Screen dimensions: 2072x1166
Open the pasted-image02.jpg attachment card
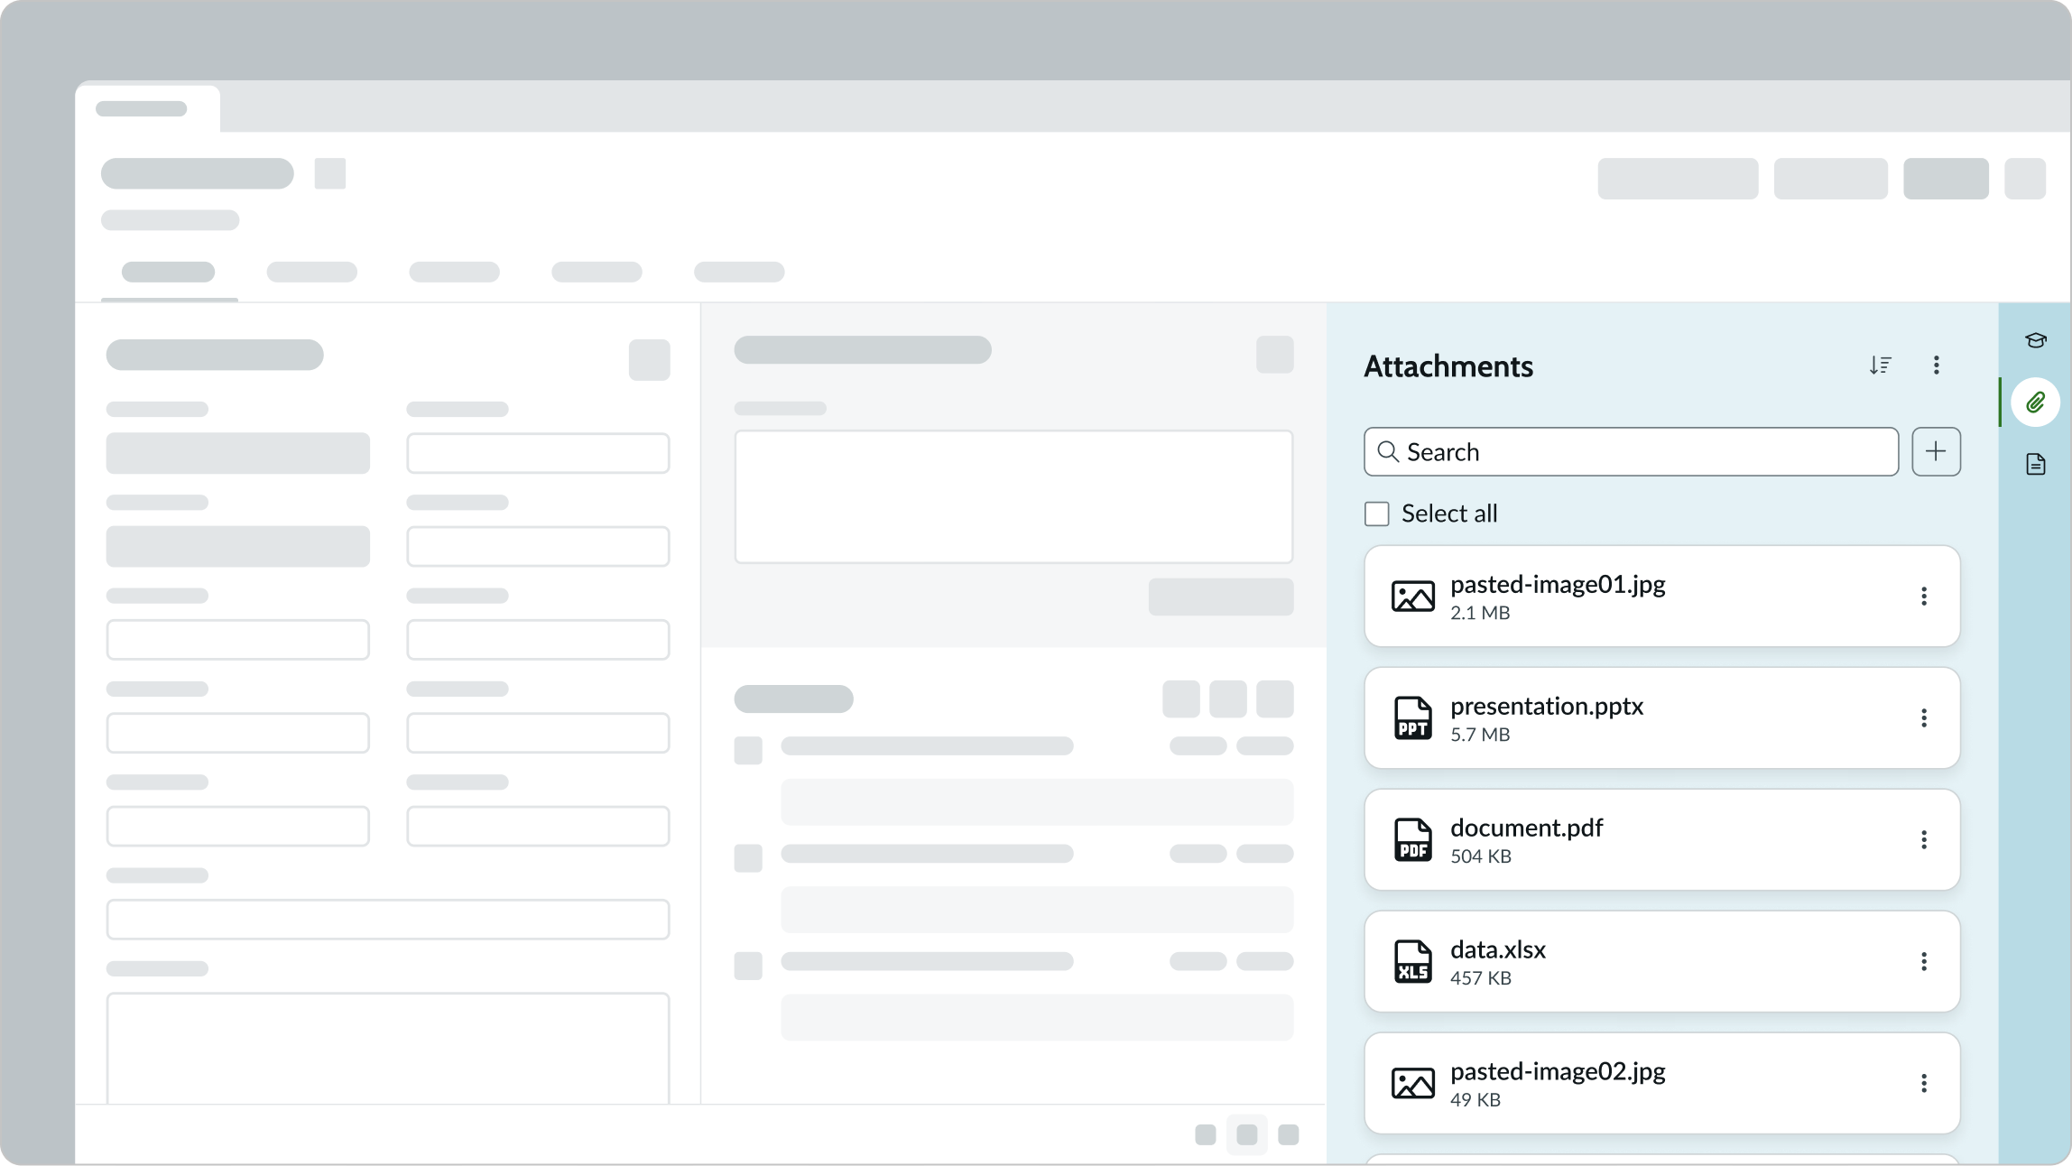(x=1558, y=1071)
